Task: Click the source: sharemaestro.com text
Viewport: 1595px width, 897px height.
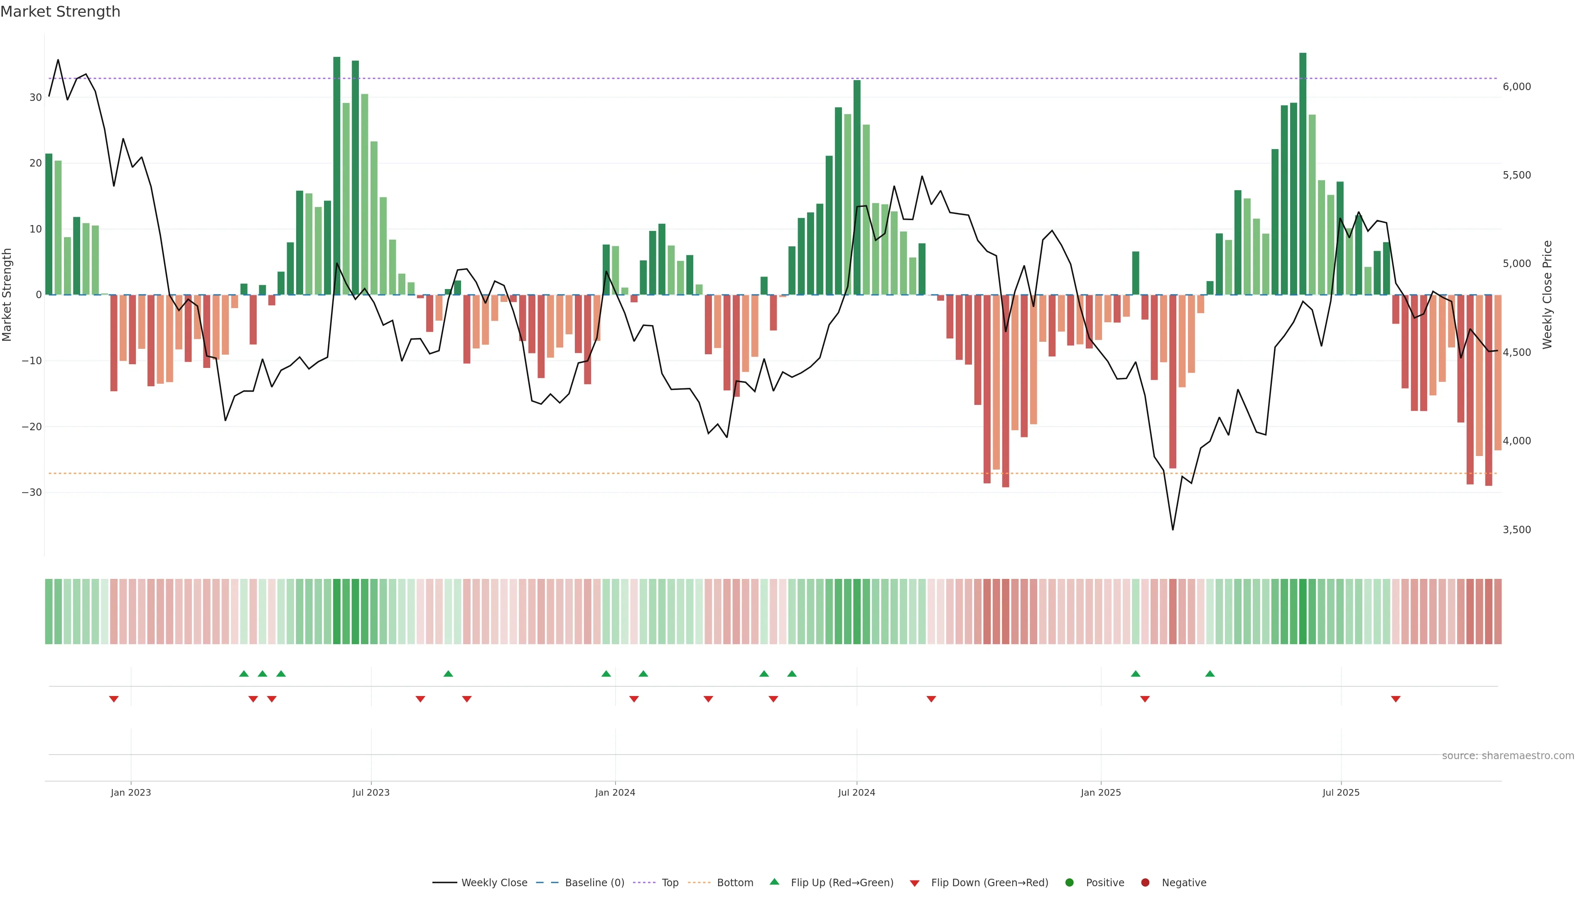Action: tap(1508, 755)
